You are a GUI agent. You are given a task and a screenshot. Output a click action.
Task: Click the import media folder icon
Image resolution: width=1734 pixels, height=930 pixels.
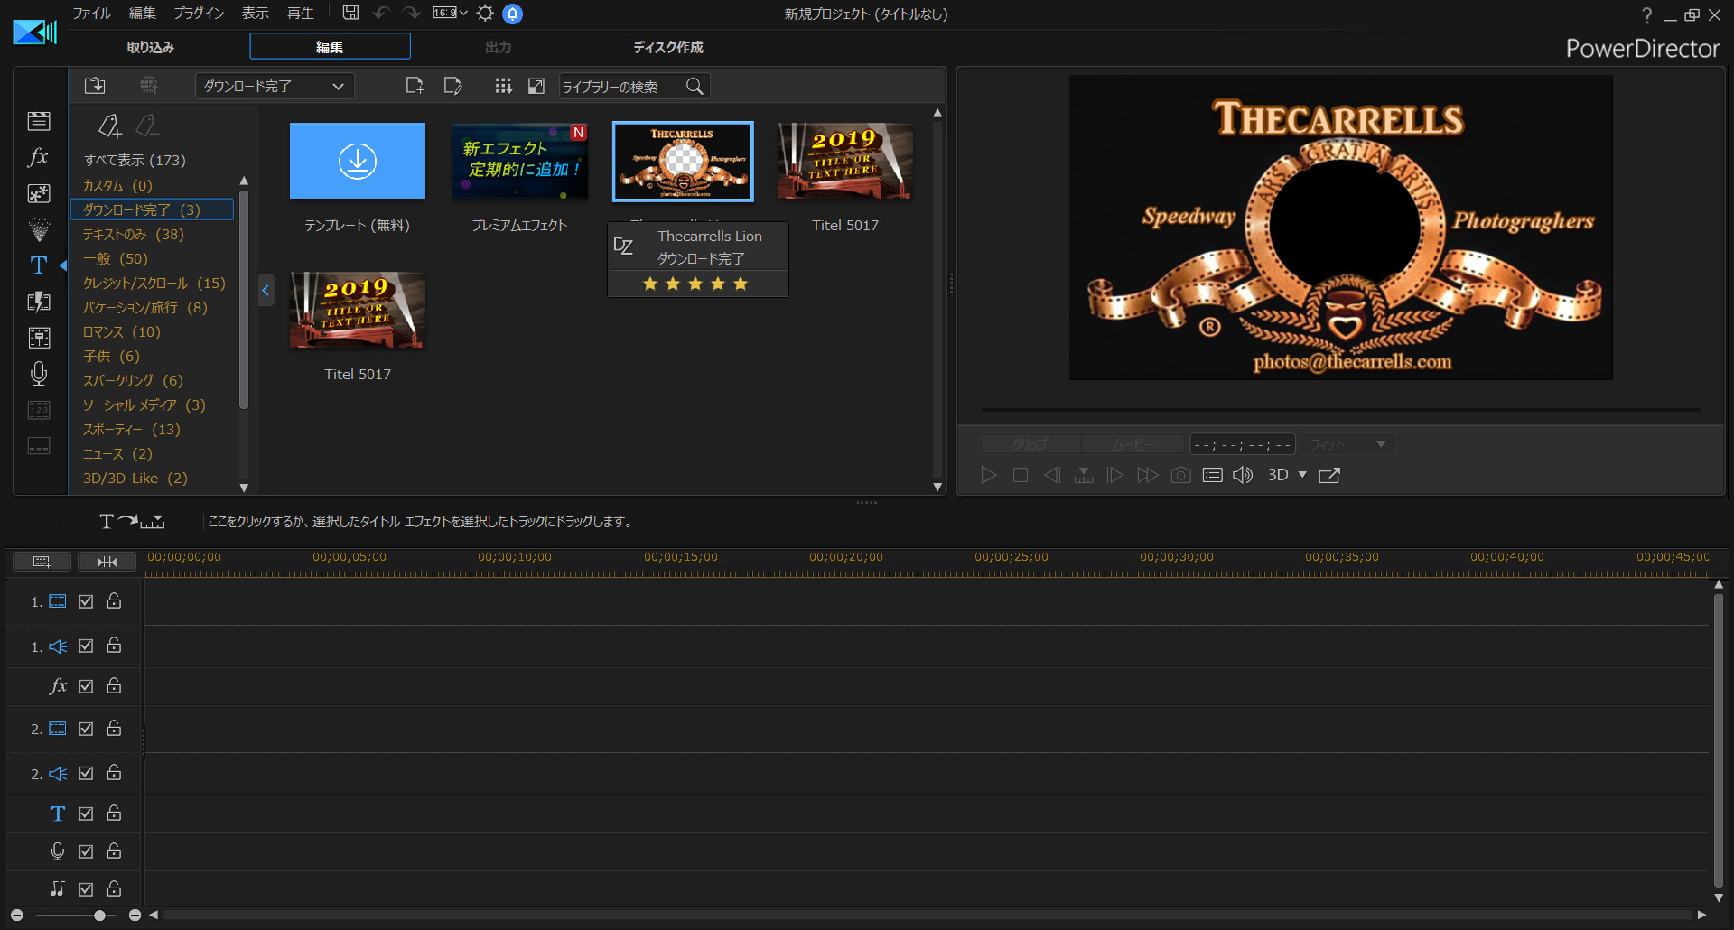click(x=95, y=86)
